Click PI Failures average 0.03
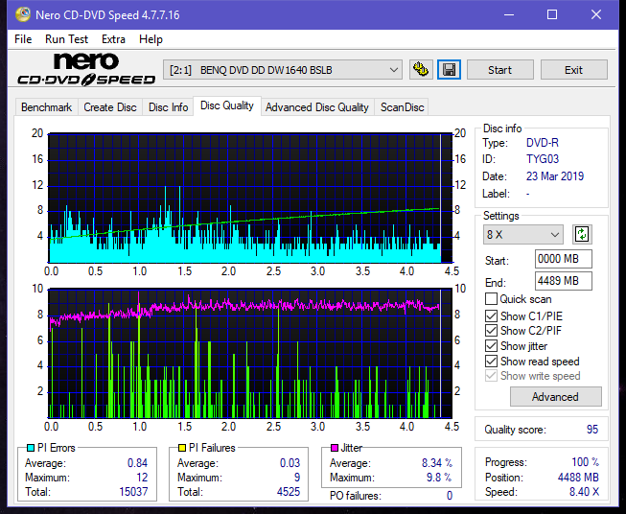The height and width of the screenshot is (514, 626). [x=290, y=463]
